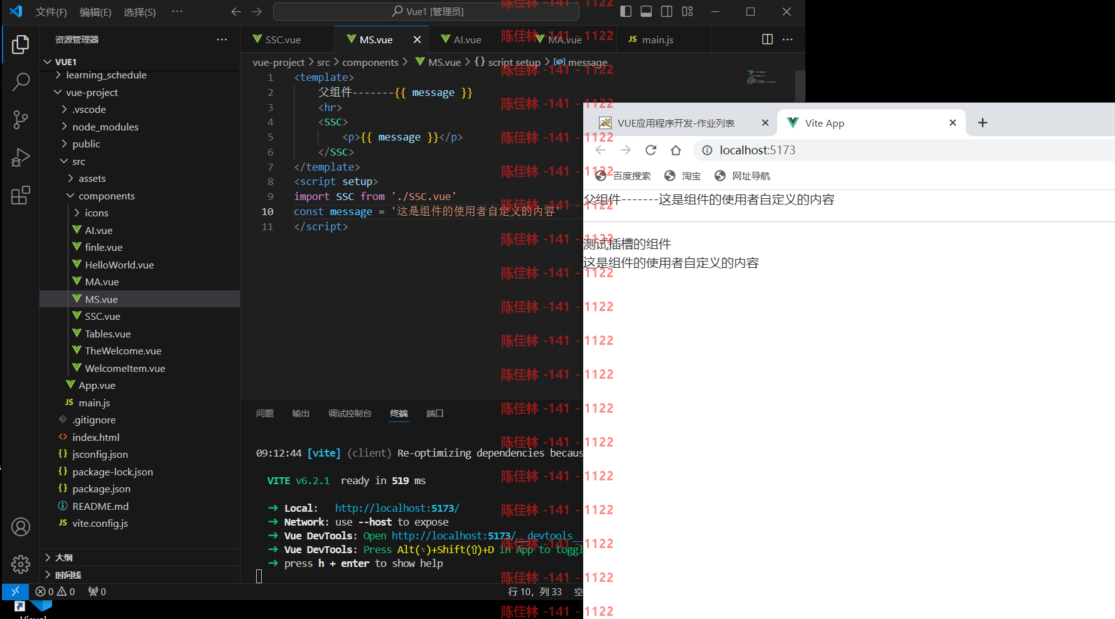Switch to the SSC.vue editor tab
Screen dimensions: 1115x619
tap(287, 40)
